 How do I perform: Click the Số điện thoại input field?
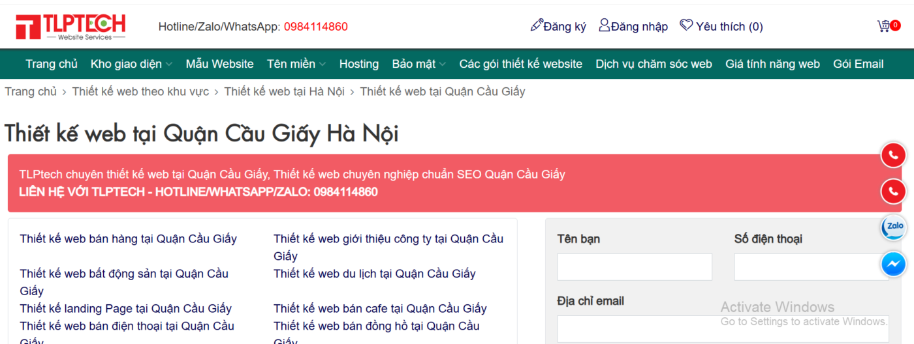pyautogui.click(x=811, y=267)
